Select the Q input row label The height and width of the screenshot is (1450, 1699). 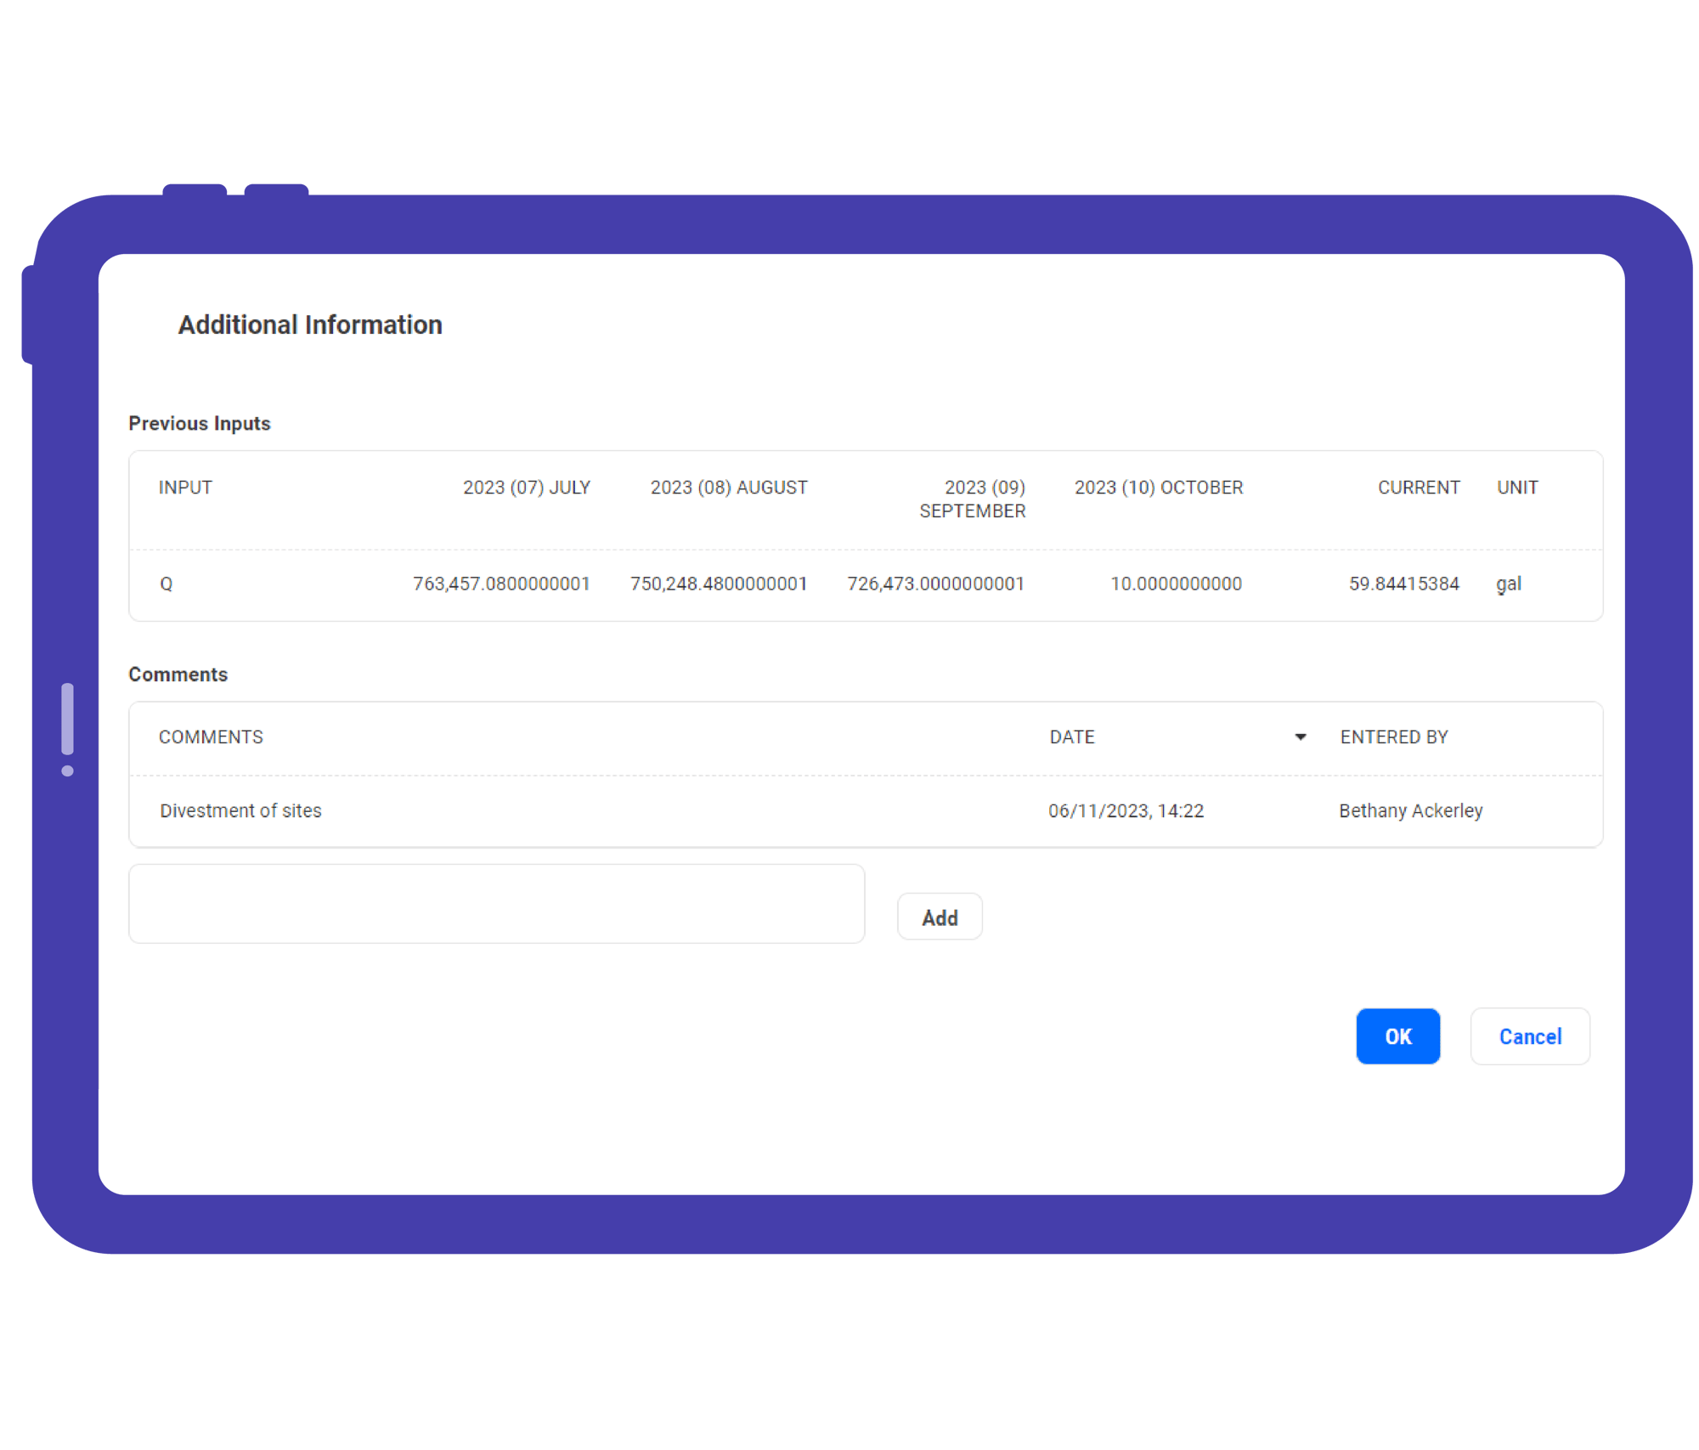(x=167, y=584)
